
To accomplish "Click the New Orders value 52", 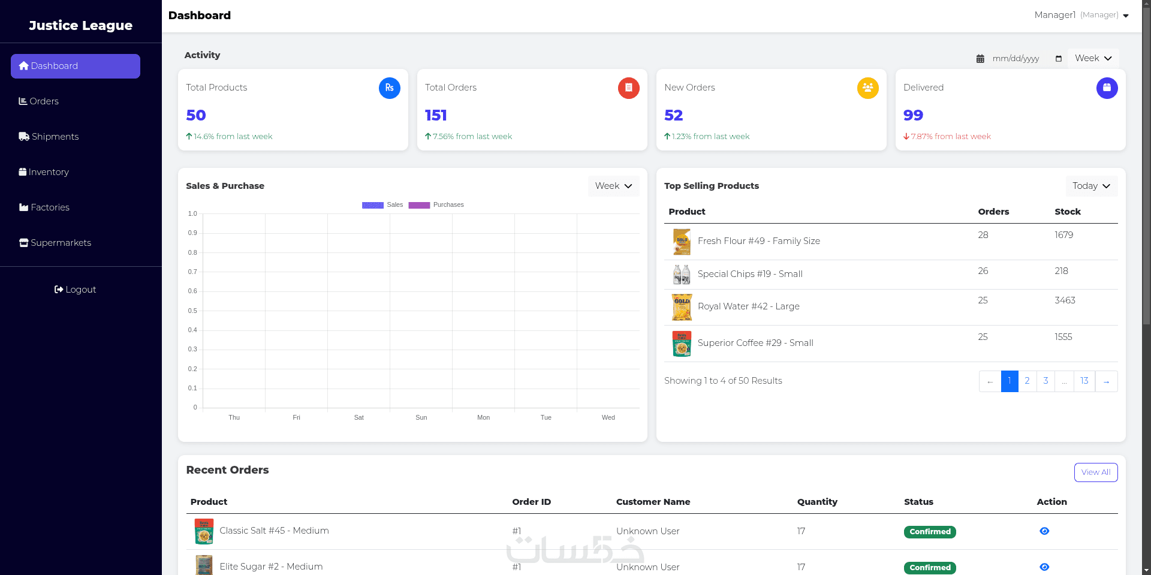I will click(x=674, y=115).
